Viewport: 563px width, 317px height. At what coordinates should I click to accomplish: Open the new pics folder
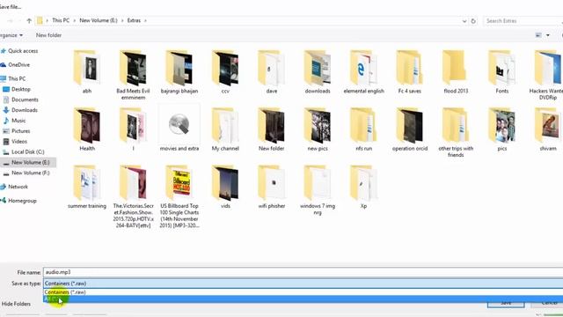point(318,129)
